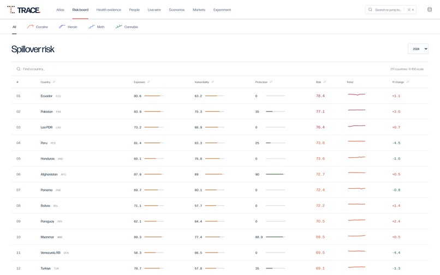Open the Live wire tab

pos(154,10)
